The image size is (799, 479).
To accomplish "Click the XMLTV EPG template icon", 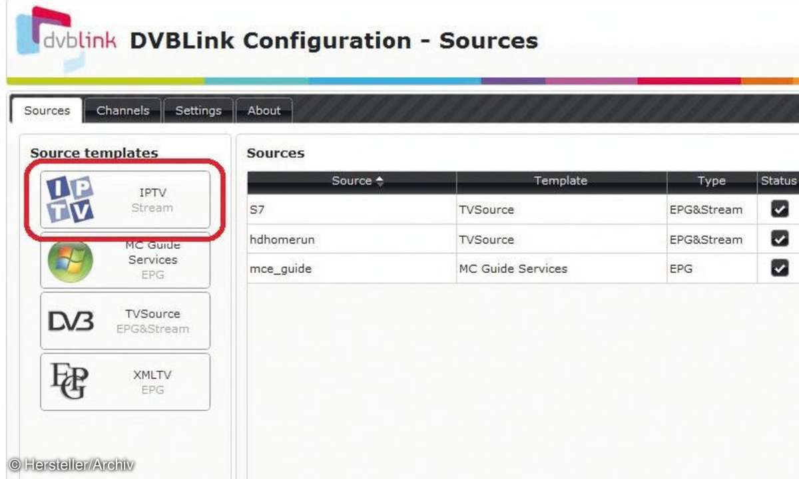I will (69, 381).
